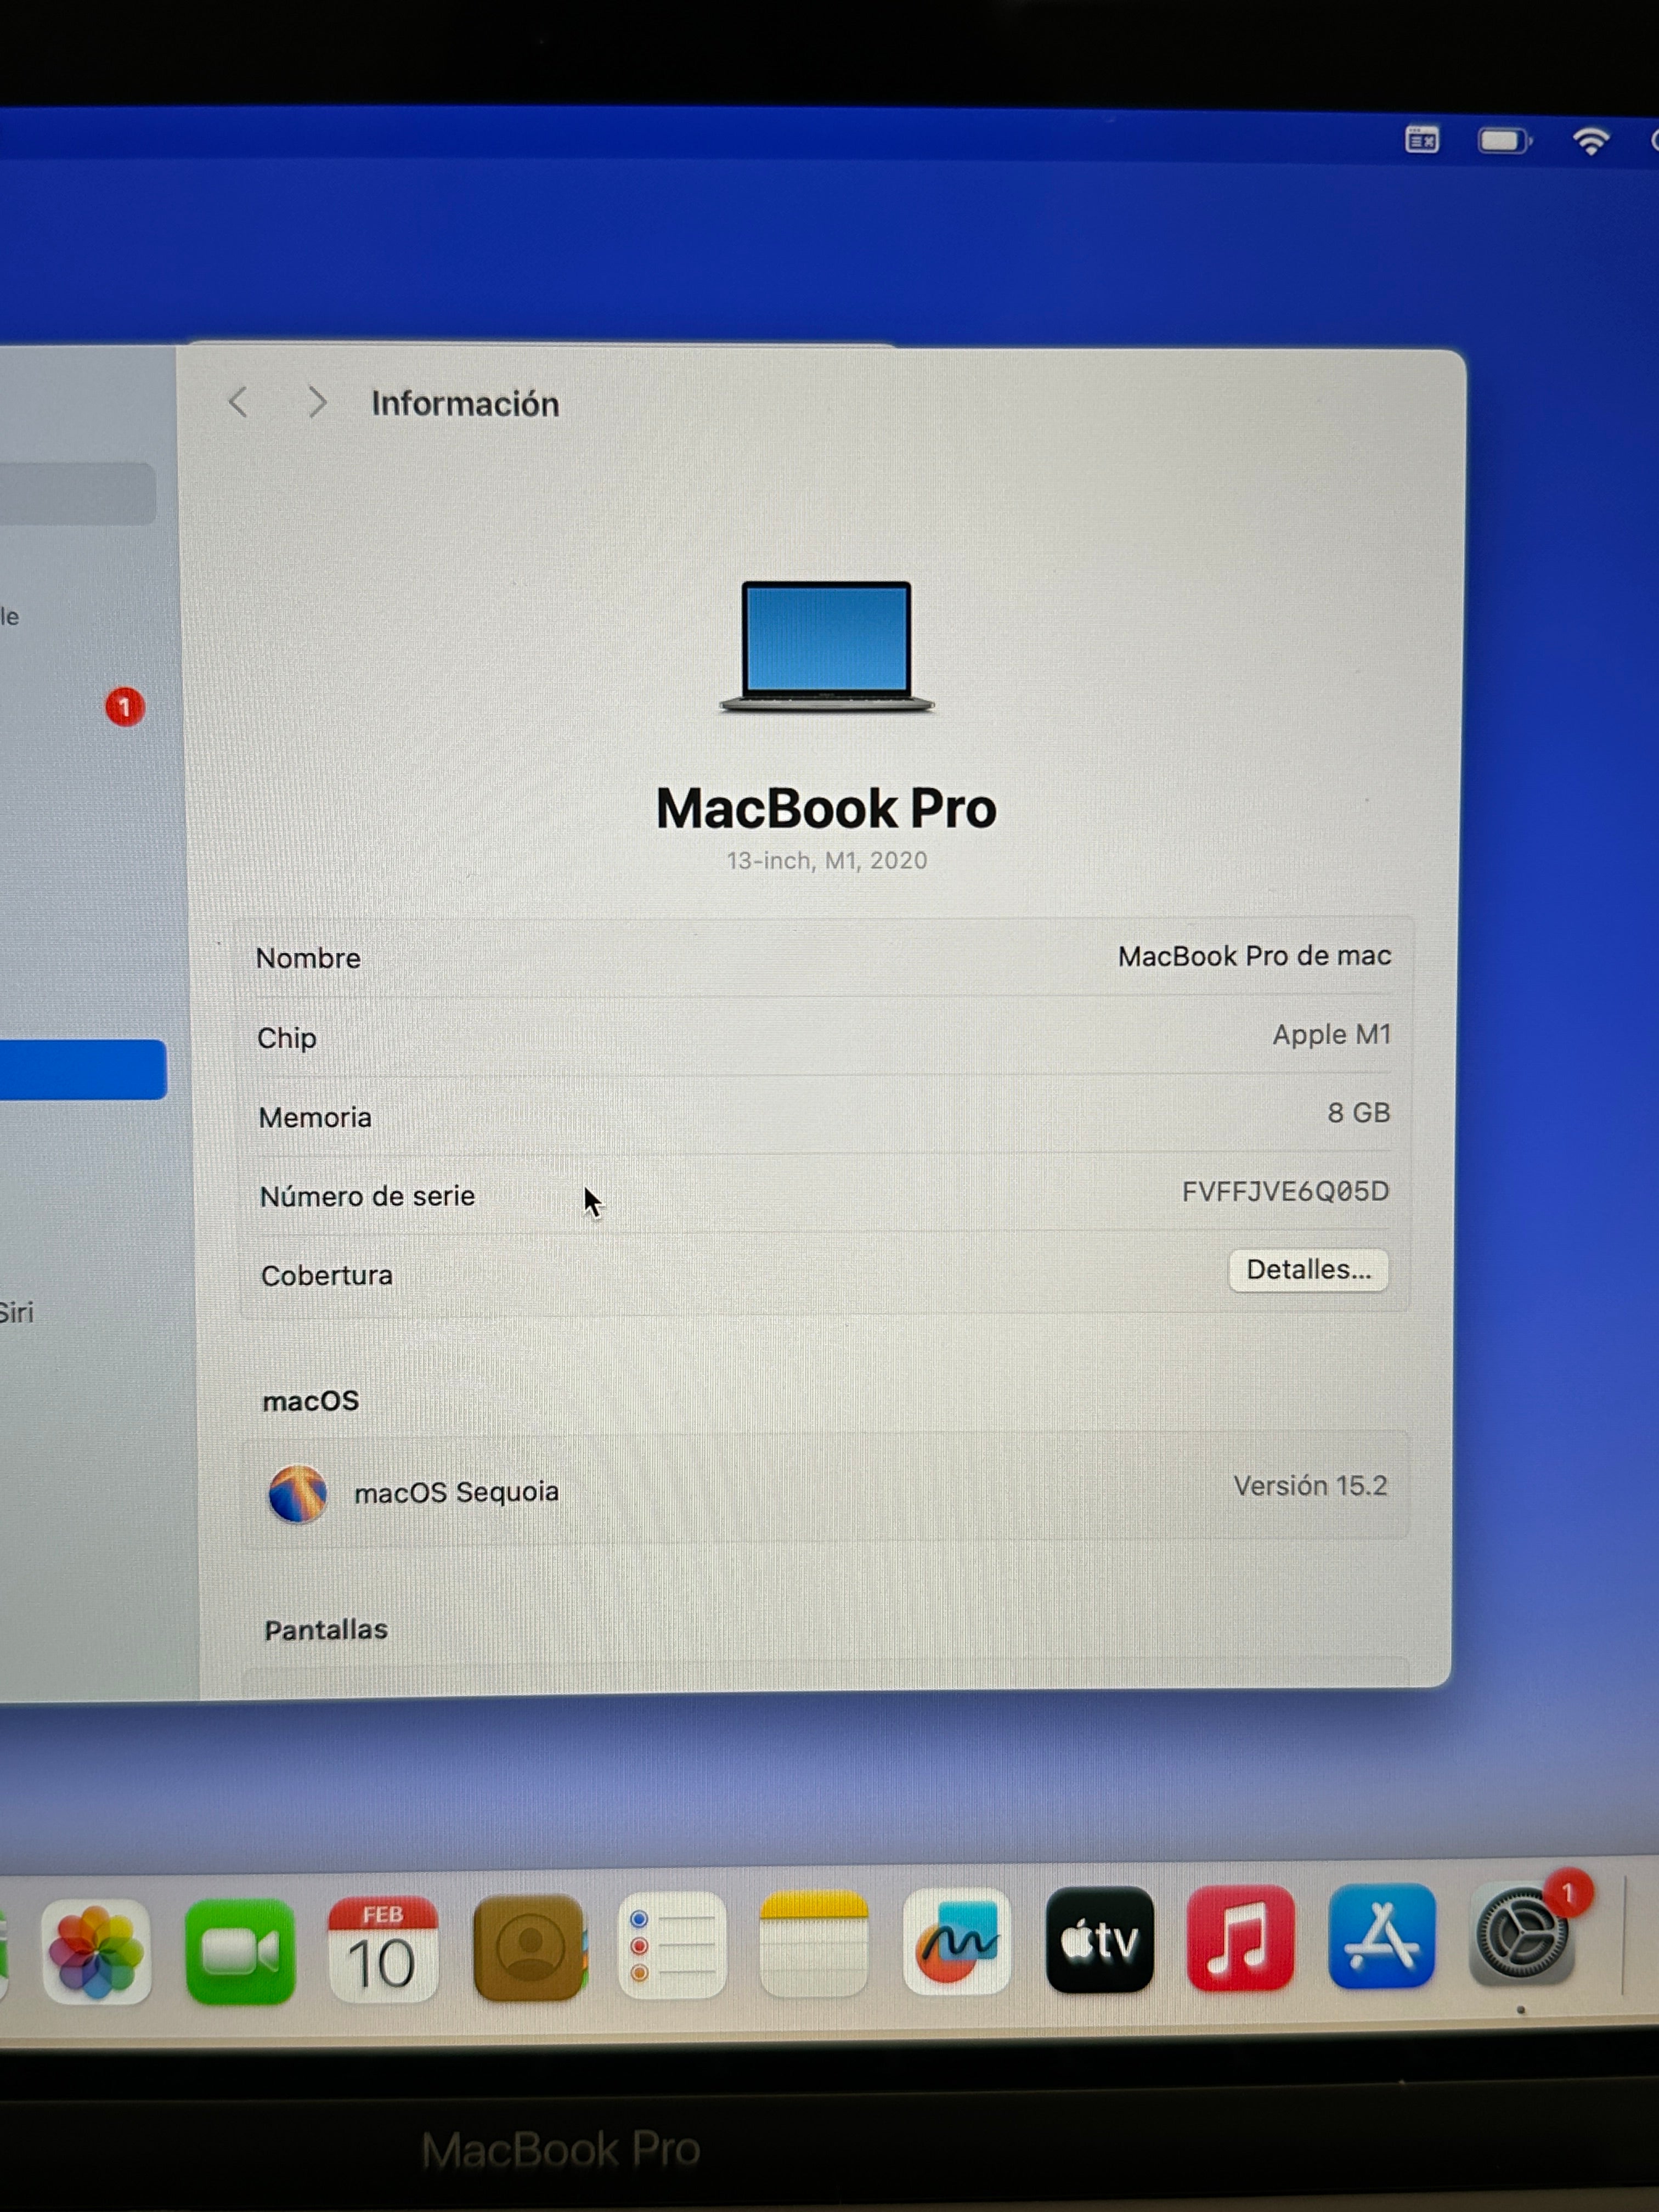The image size is (1659, 2212).
Task: Click computer name 'MacBook Pro de mac'
Action: (1254, 956)
